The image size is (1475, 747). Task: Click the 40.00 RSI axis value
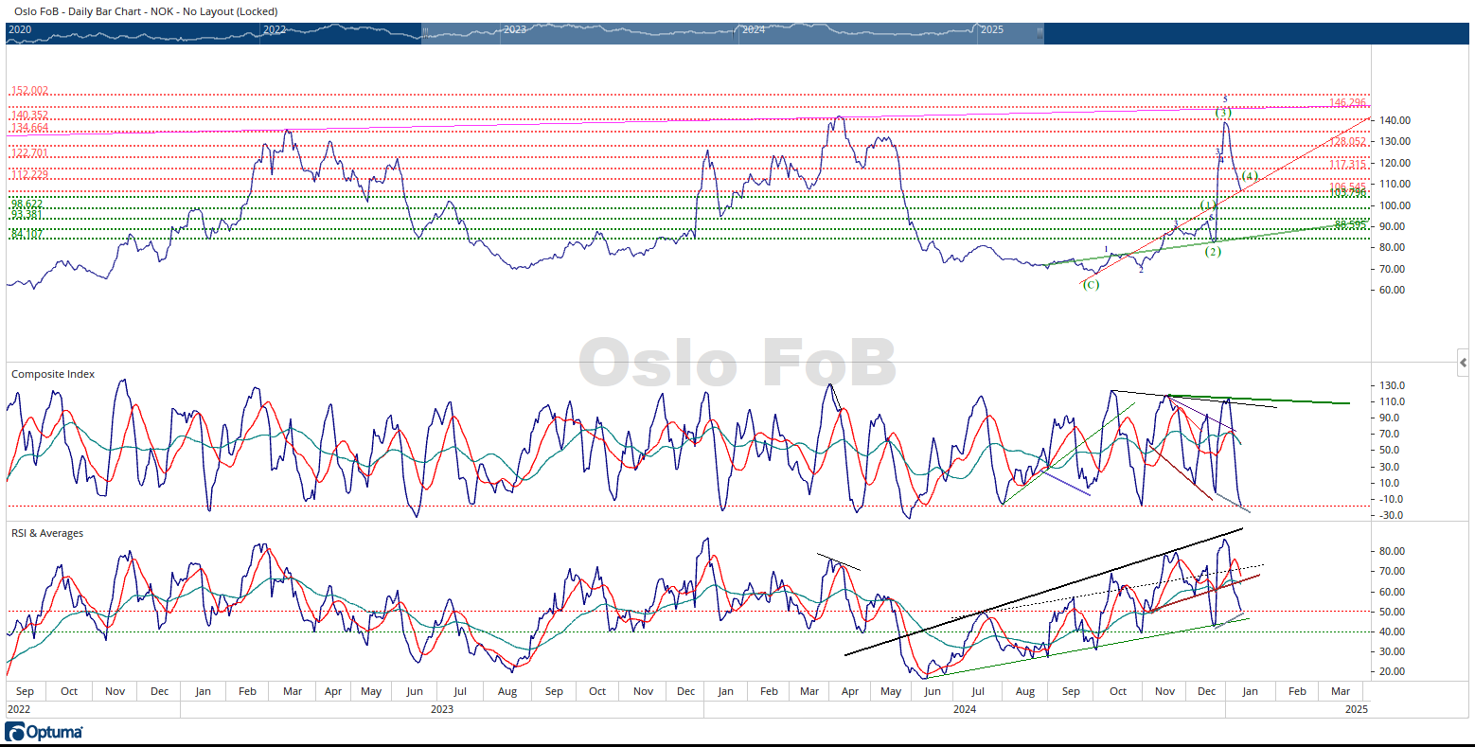pos(1393,631)
